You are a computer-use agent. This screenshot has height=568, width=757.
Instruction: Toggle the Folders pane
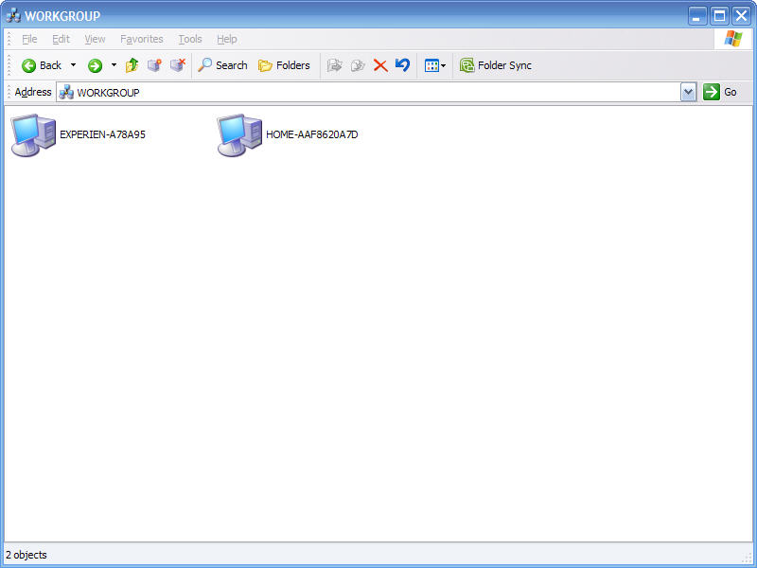click(x=284, y=65)
